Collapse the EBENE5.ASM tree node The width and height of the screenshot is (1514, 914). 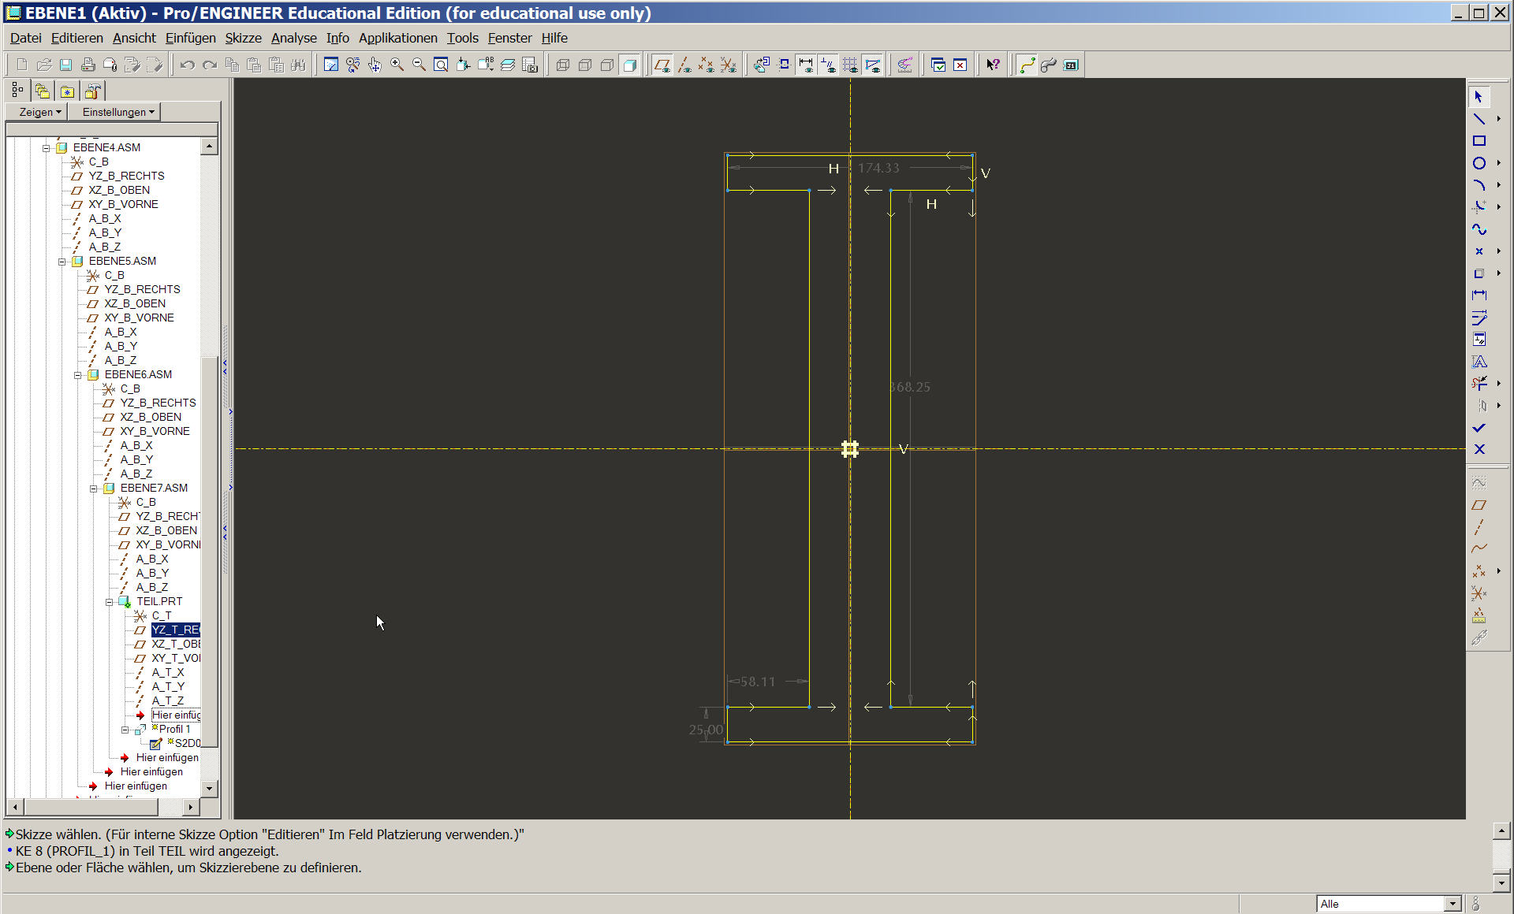point(62,262)
